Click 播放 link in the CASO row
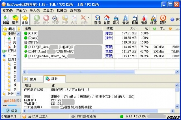This screenshot has width=181, height=120. pyautogui.click(x=109, y=33)
